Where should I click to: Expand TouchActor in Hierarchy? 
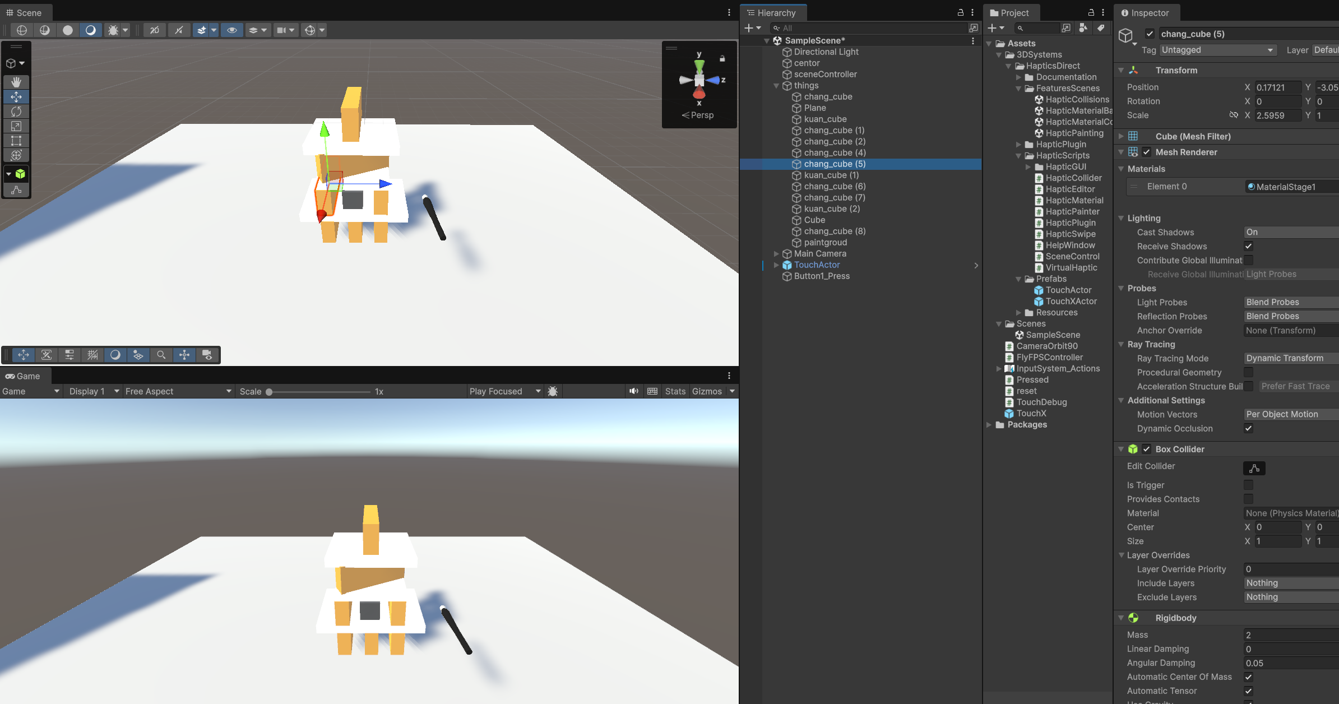pyautogui.click(x=776, y=265)
